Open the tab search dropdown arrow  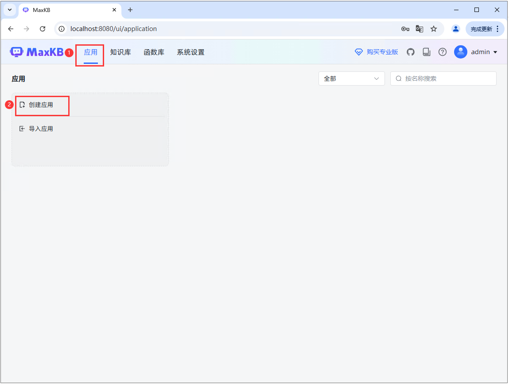10,10
